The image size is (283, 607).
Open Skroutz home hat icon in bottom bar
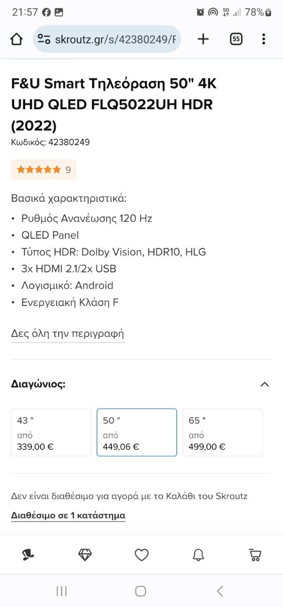[28, 555]
